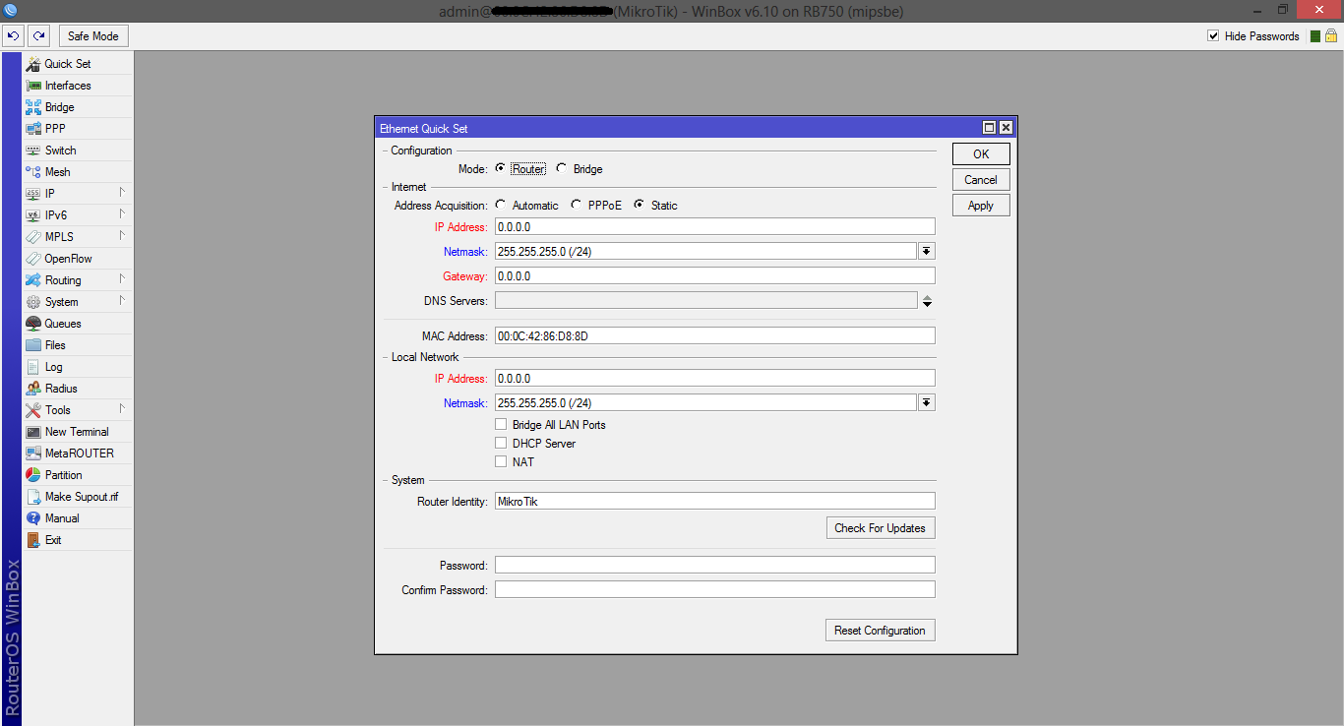Screen dimensions: 1344x726
Task: Click the DNS Servers add/remove arrows
Action: (x=927, y=301)
